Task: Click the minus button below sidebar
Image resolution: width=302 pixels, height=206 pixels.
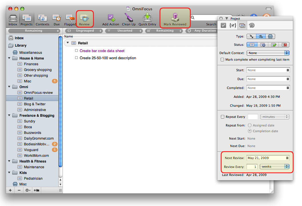Action: [19, 190]
